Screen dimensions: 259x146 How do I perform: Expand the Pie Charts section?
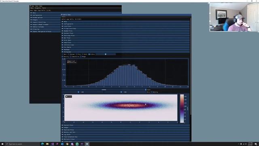click(126, 47)
